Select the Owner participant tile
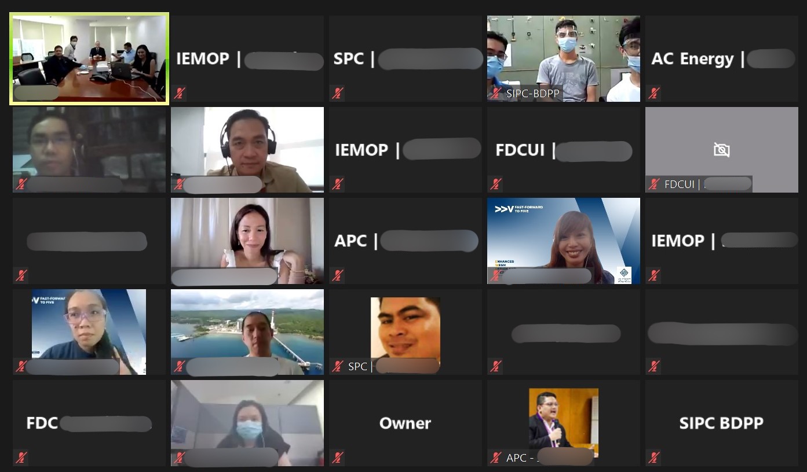Image resolution: width=807 pixels, height=472 pixels. click(406, 423)
